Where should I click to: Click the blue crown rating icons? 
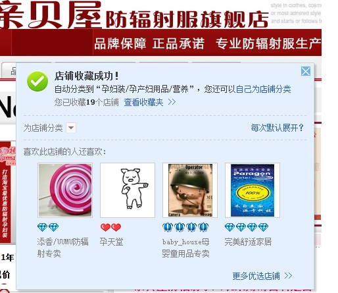pyautogui.click(x=185, y=227)
